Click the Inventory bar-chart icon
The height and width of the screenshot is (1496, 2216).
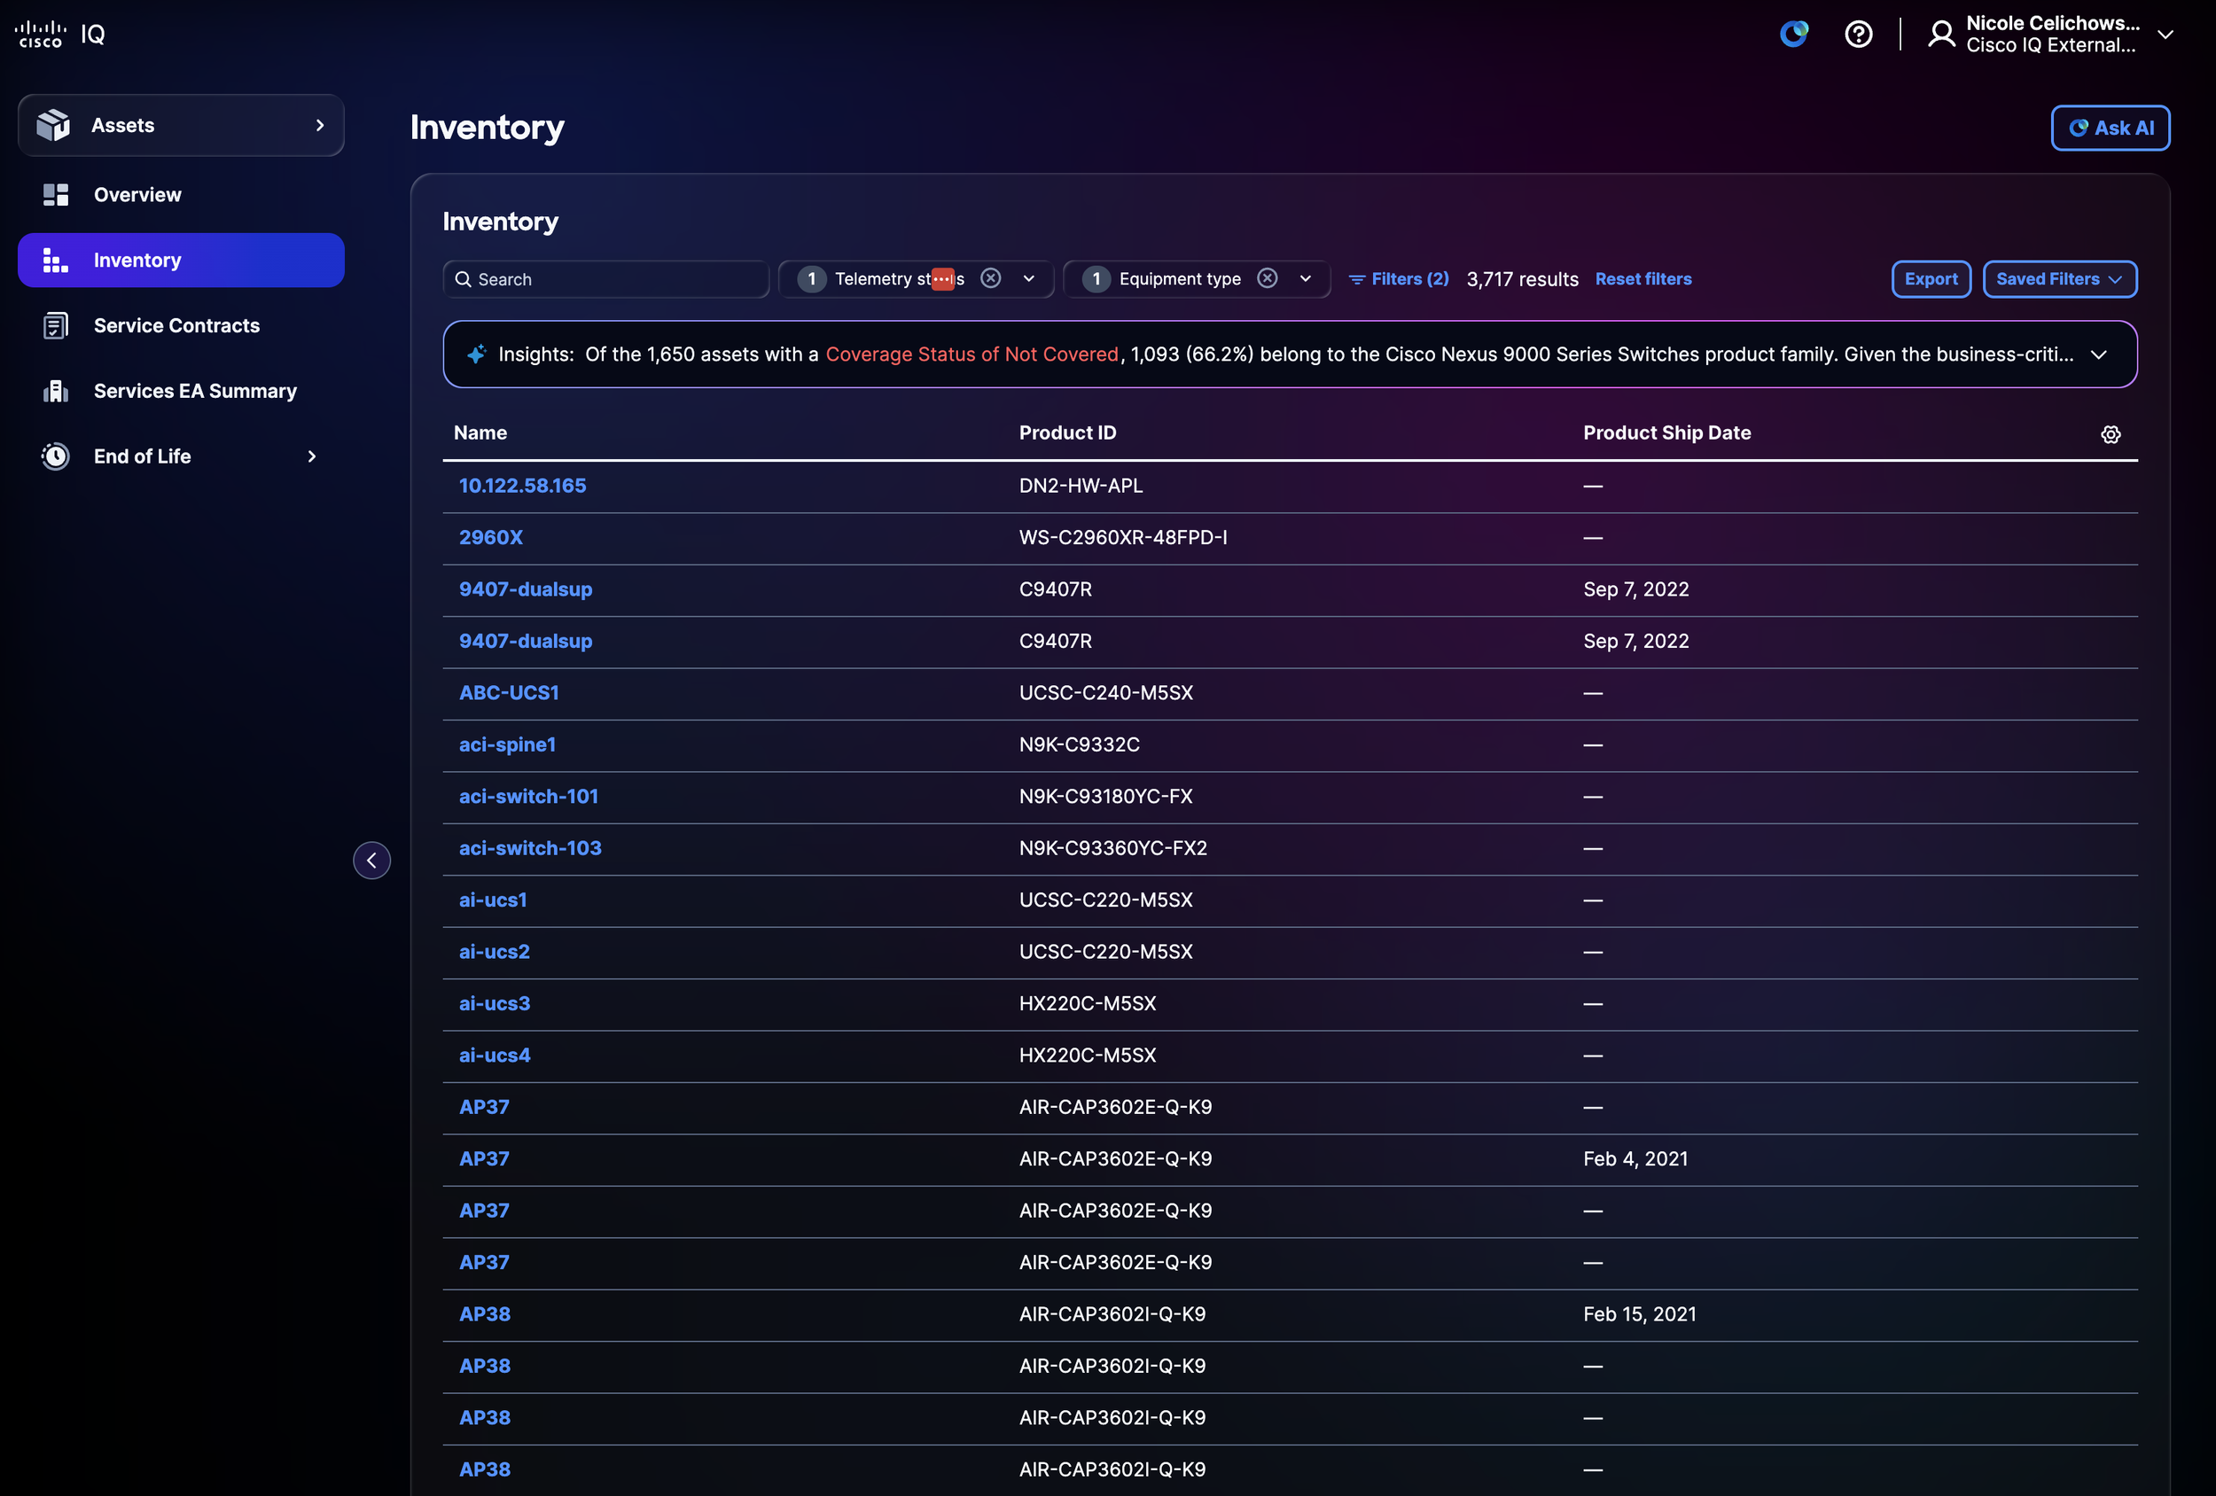pyautogui.click(x=55, y=261)
